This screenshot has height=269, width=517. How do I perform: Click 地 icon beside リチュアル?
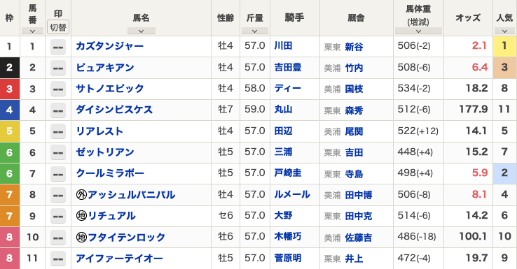point(81,216)
